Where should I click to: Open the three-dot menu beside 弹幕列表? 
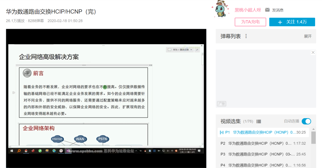[246, 37]
